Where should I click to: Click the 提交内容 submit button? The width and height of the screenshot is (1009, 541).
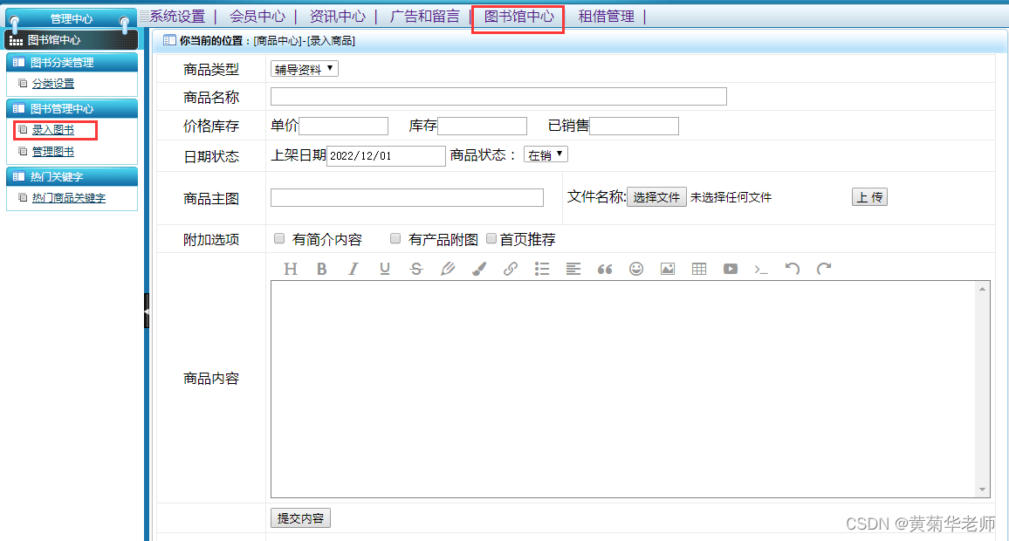(300, 517)
